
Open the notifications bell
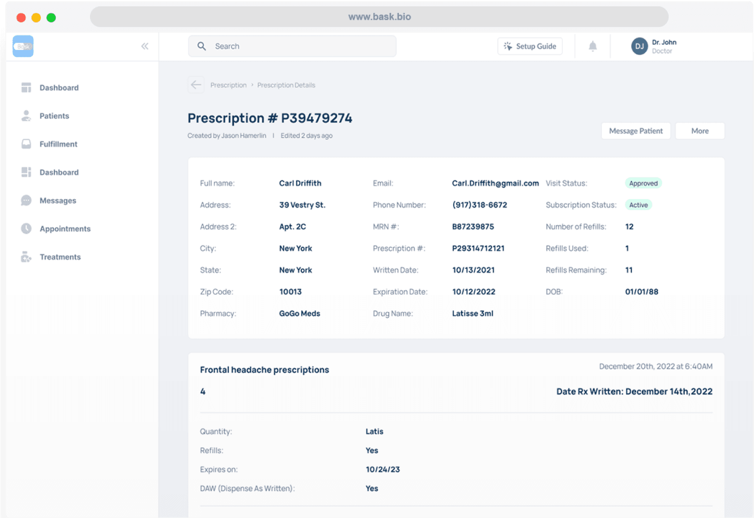pos(593,46)
